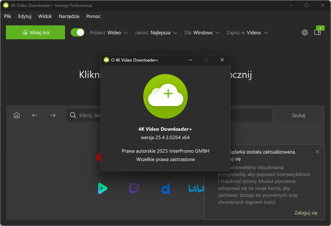The width and height of the screenshot is (331, 226).
Task: Toggle the Smart Mode lightbulb switch
Action: tap(78, 32)
